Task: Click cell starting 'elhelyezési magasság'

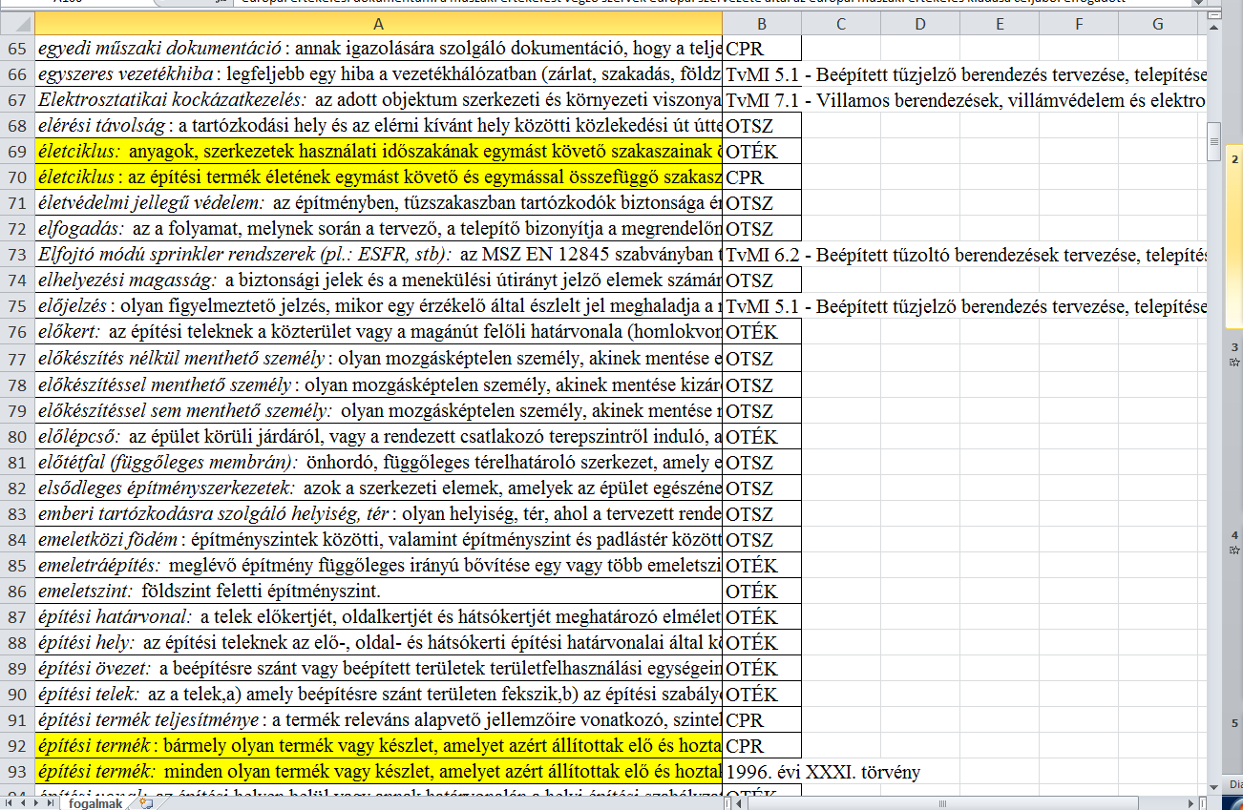Action: [379, 280]
